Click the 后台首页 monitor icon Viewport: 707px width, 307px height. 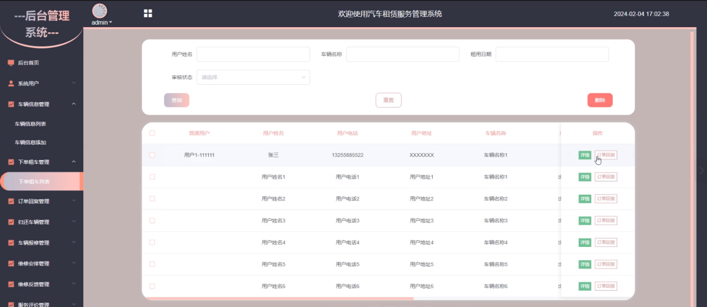11,63
